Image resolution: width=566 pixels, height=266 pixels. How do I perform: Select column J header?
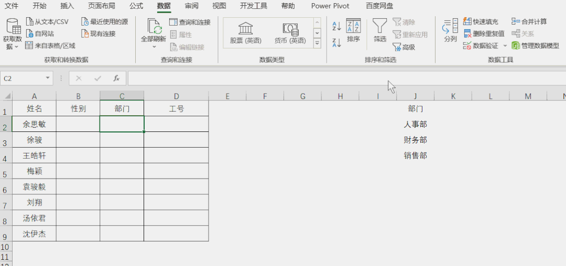click(416, 96)
